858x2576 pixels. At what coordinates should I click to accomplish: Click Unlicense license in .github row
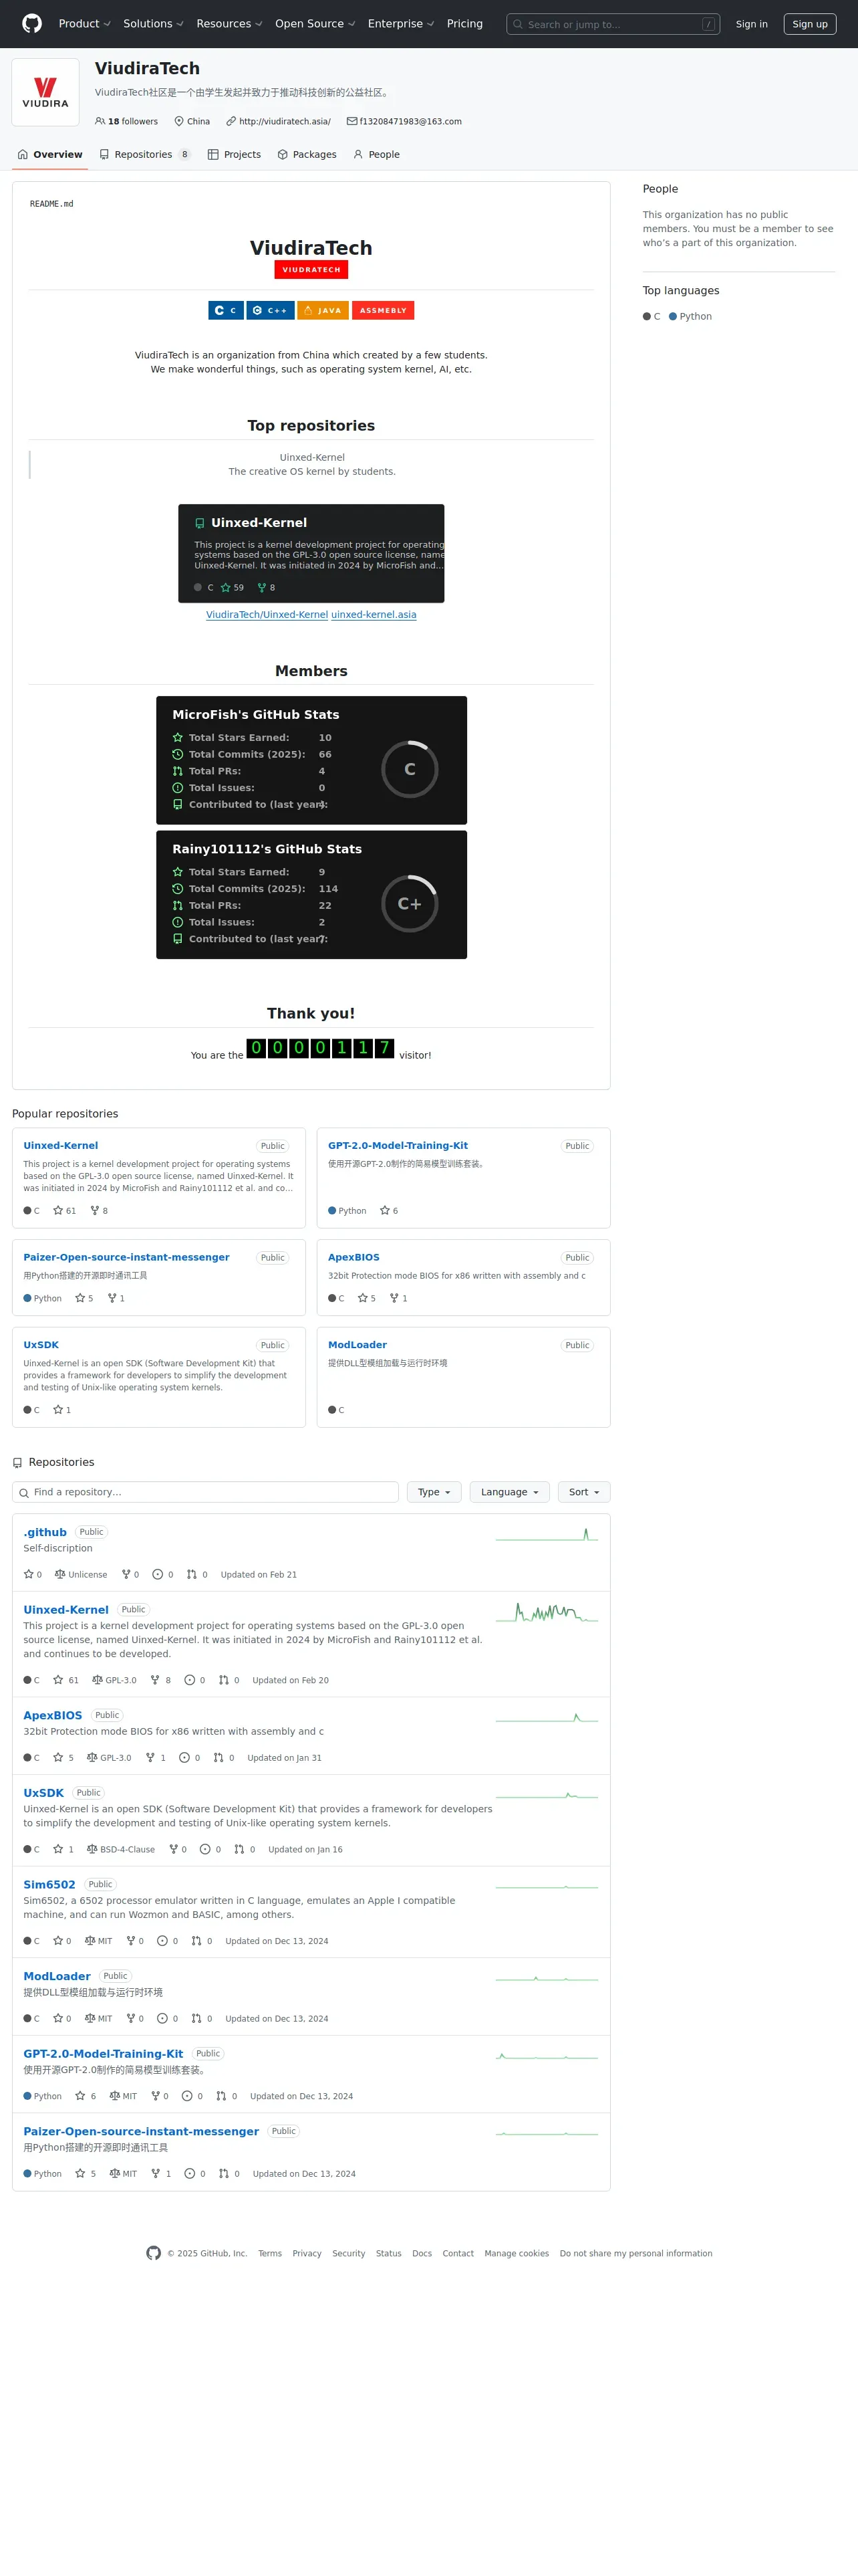(x=81, y=1575)
